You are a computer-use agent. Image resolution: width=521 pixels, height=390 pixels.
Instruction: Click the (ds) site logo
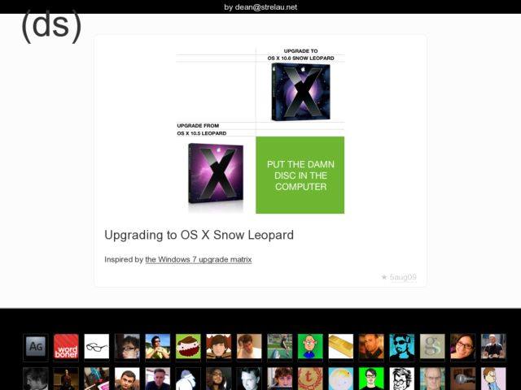(50, 26)
